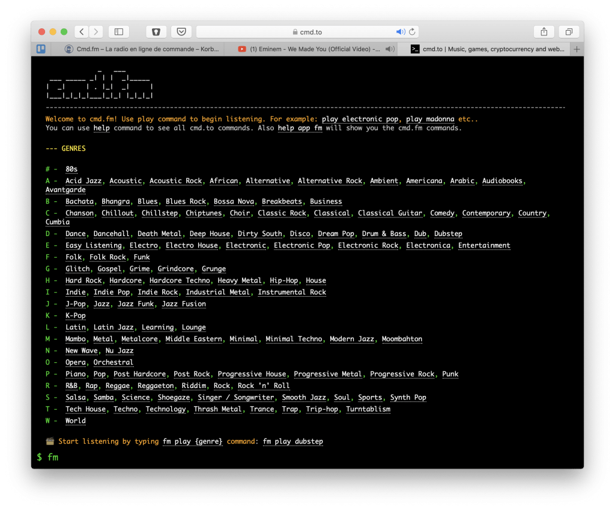Viewport: 615px width, 510px height.
Task: Select the World genre
Action: pyautogui.click(x=75, y=421)
